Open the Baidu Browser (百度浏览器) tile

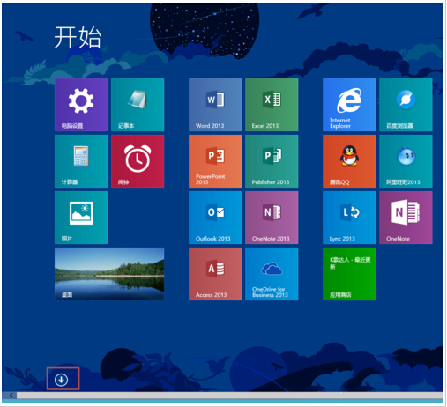(x=406, y=105)
